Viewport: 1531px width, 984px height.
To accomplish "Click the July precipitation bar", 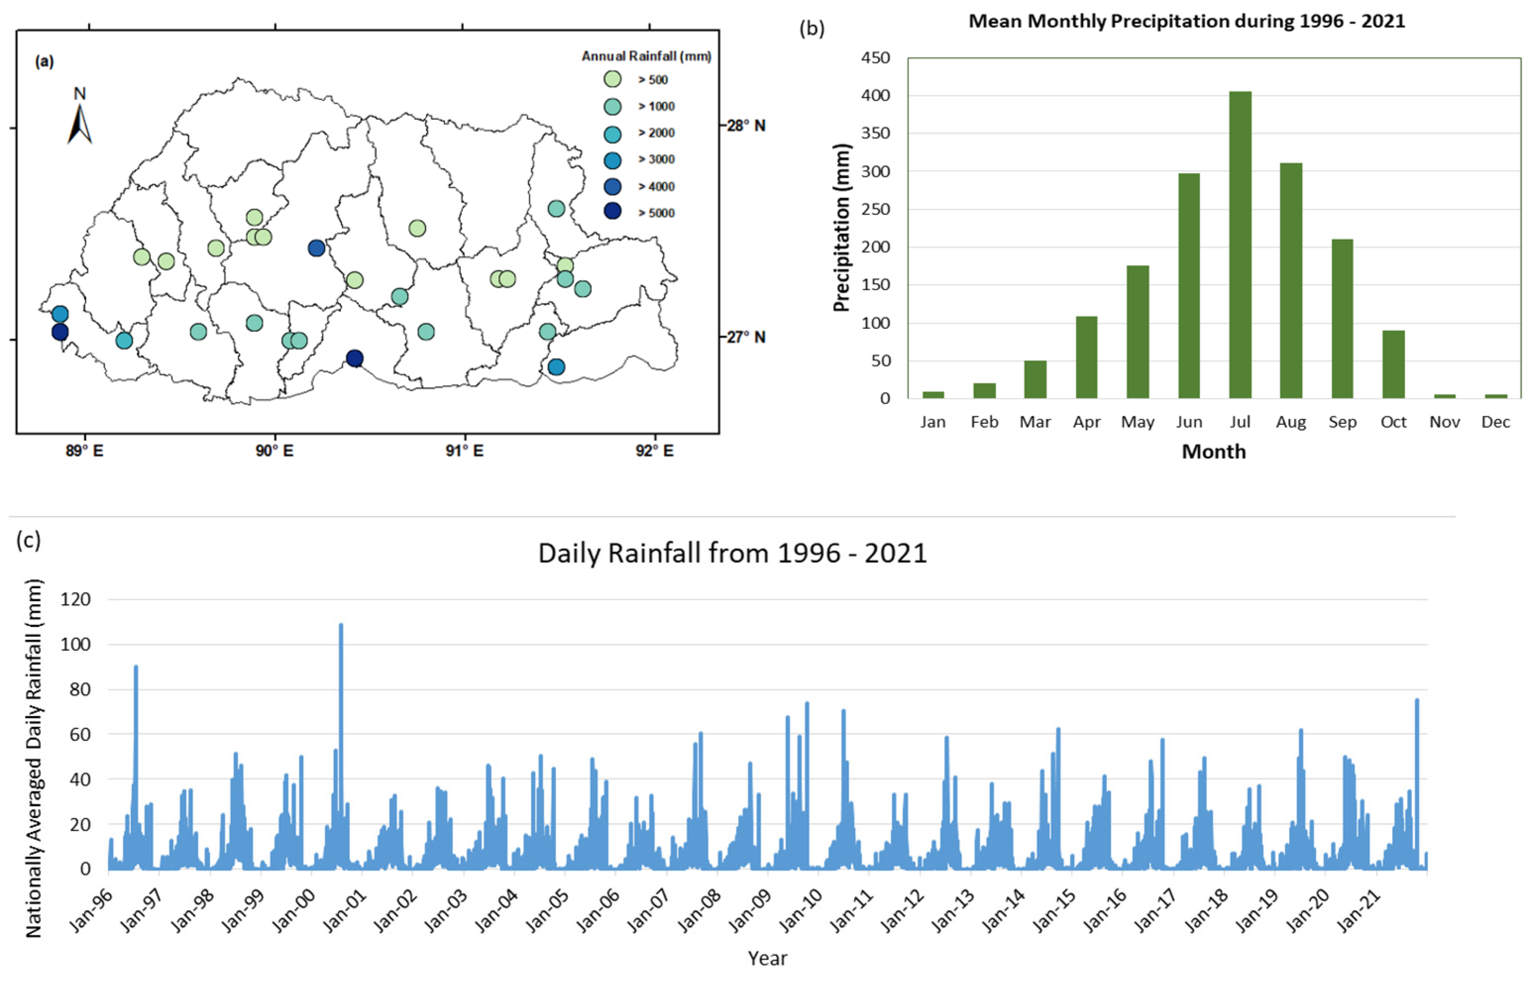I will 1240,245.
